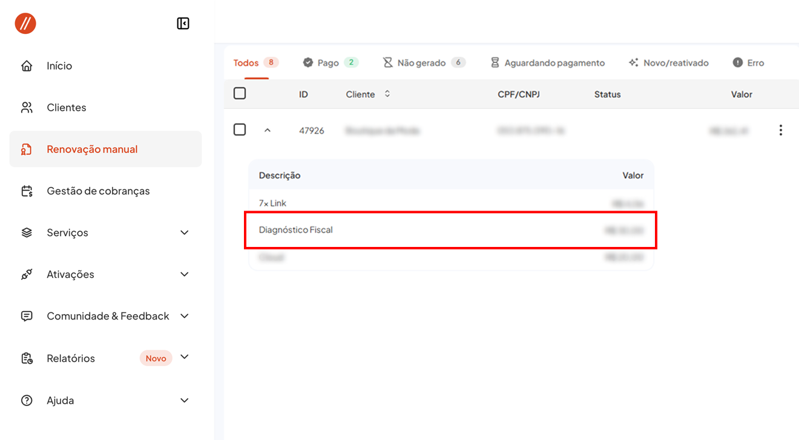This screenshot has height=440, width=799.
Task: Click the Início home icon
Action: (x=27, y=66)
